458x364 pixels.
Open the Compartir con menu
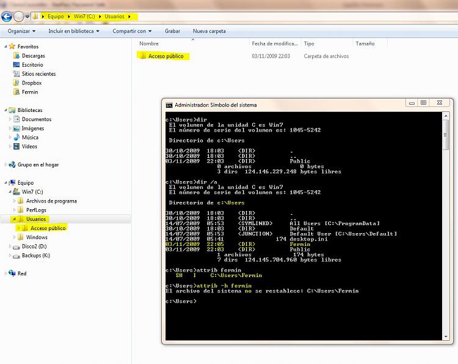[x=132, y=31]
